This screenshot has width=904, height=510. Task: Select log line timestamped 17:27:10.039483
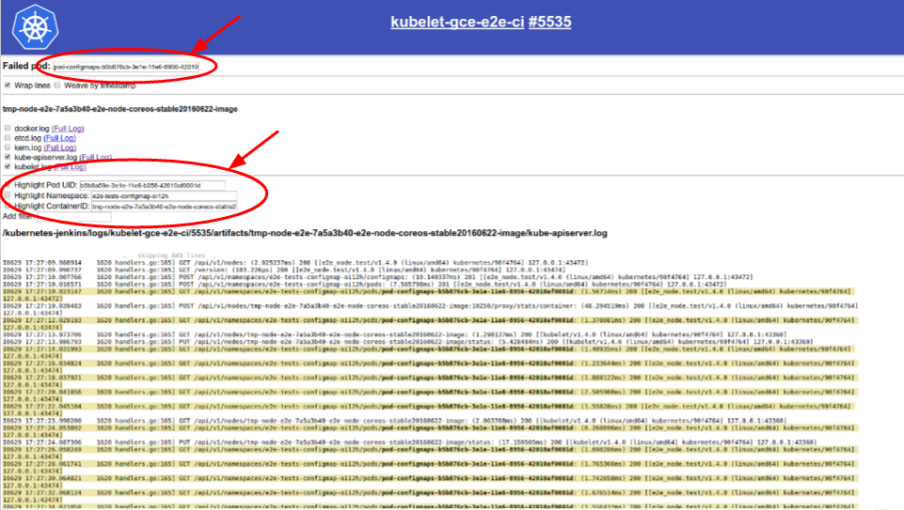click(430, 309)
